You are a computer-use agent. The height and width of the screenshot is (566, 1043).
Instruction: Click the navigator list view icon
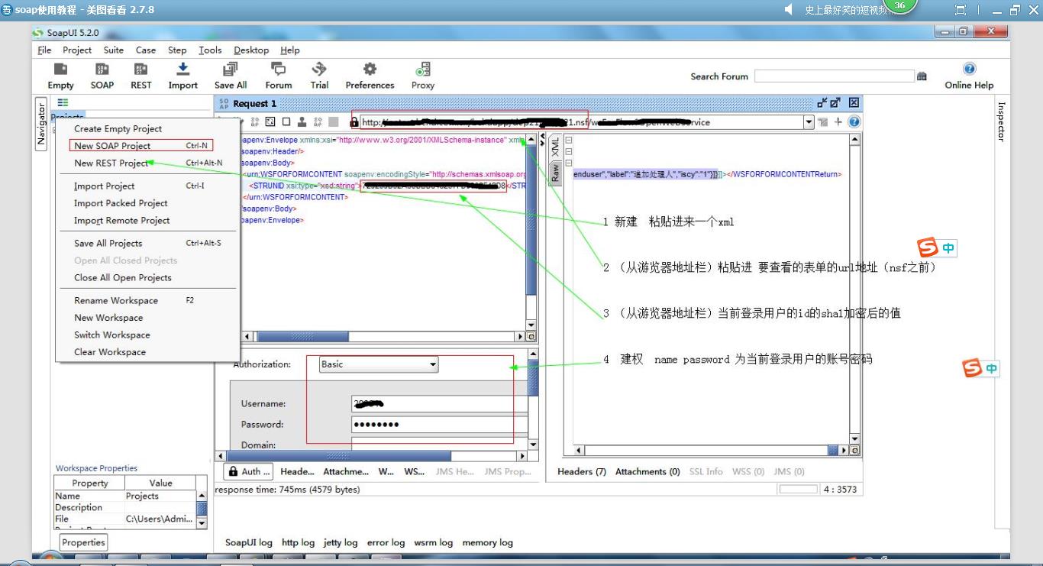63,102
